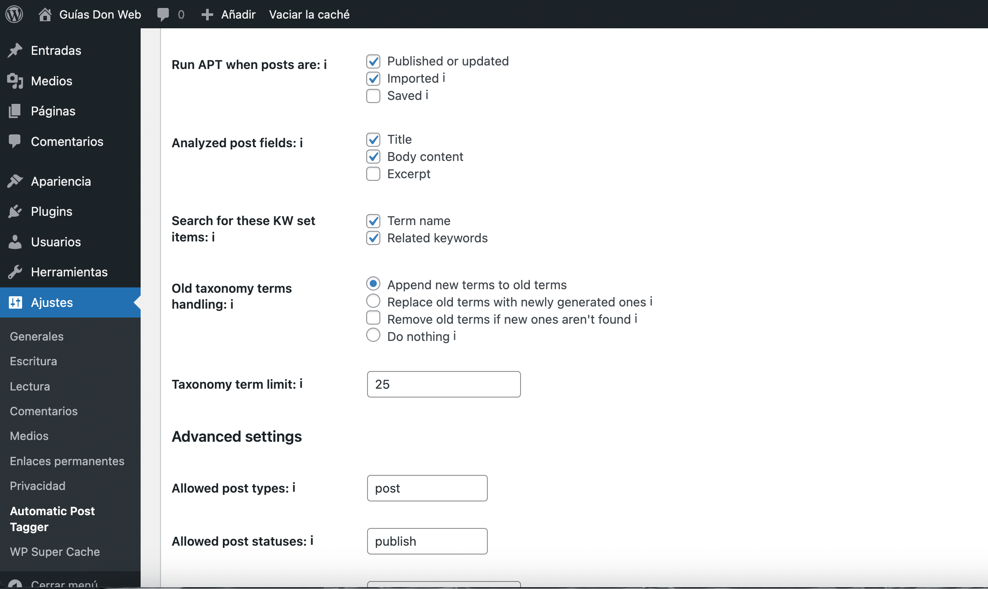Choose the Do nothing radio option
The image size is (988, 589).
point(373,335)
